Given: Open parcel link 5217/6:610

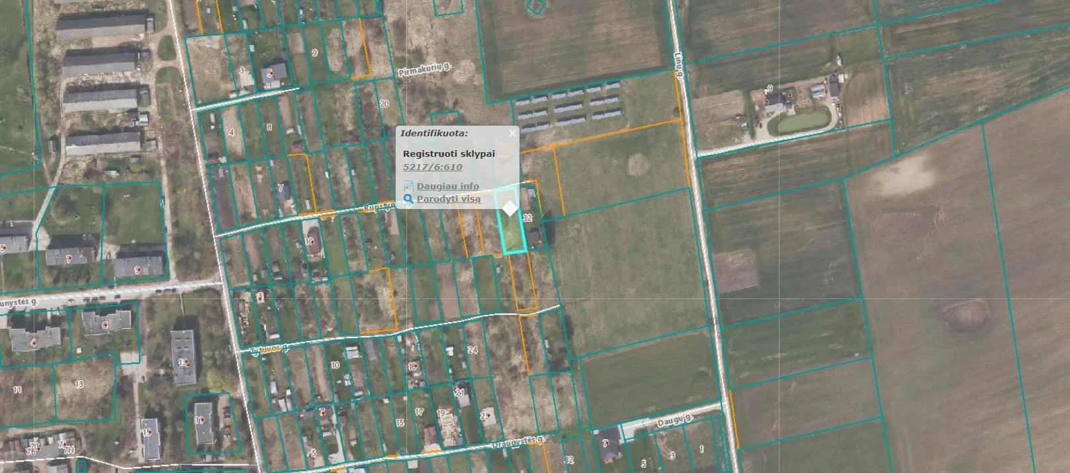Looking at the screenshot, I should 432,167.
